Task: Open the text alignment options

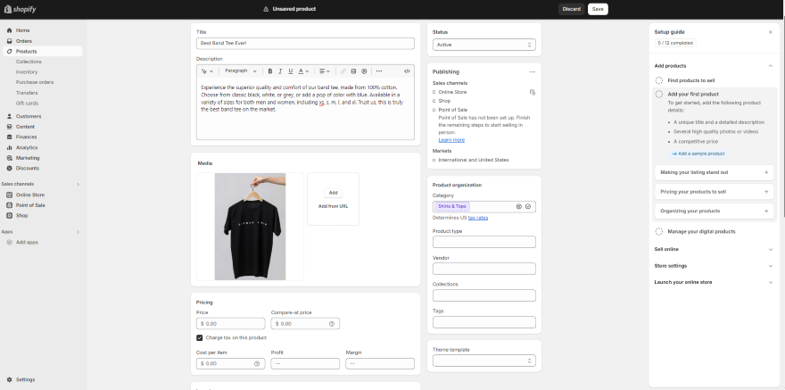Action: [x=325, y=71]
